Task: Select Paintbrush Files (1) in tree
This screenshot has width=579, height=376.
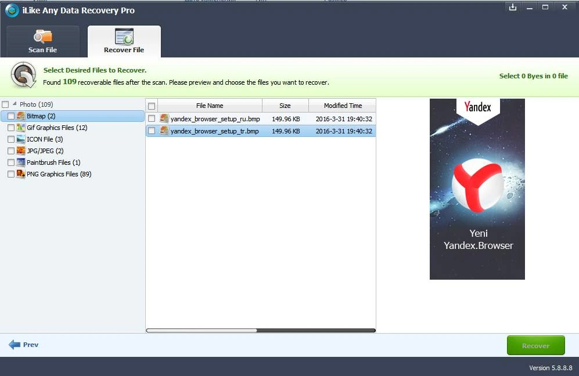Action: [53, 162]
